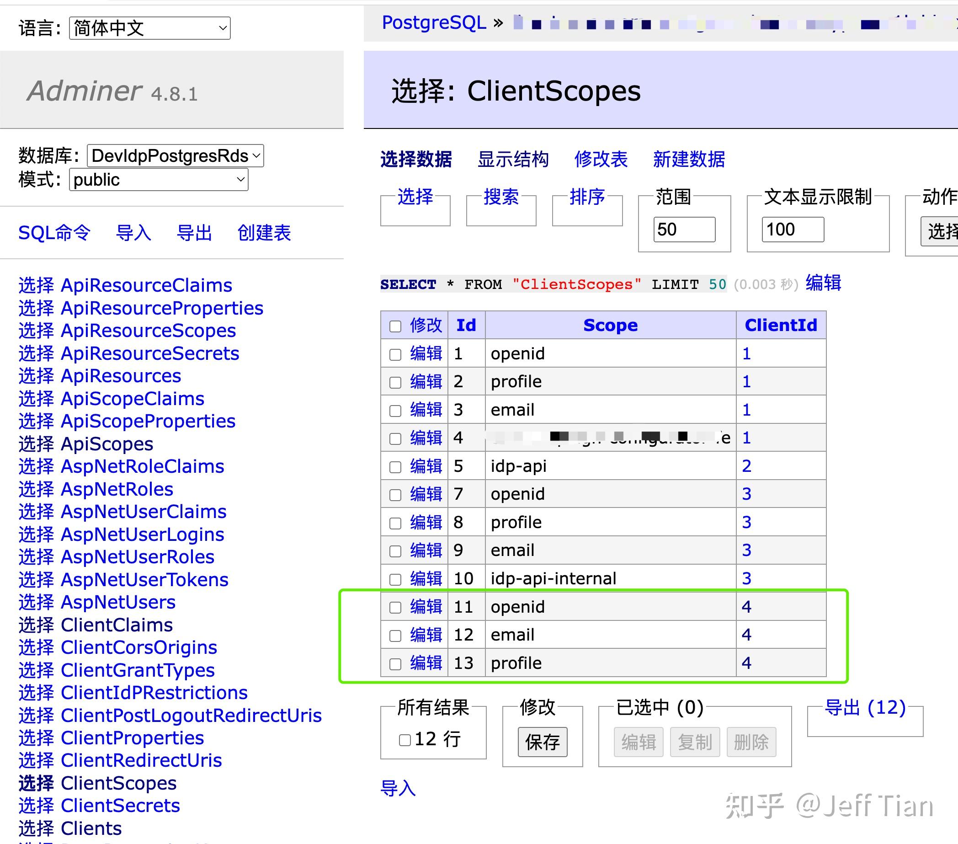Select the ClientSecrets table via 选择 link
This screenshot has height=844, width=958.
tap(37, 806)
